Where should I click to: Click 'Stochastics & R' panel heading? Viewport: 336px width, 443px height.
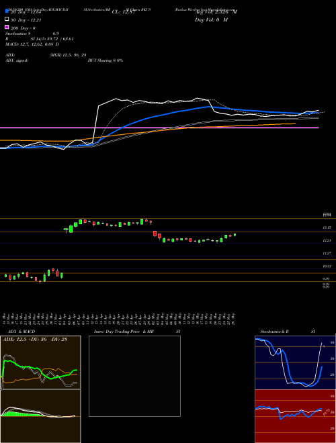tap(274, 332)
